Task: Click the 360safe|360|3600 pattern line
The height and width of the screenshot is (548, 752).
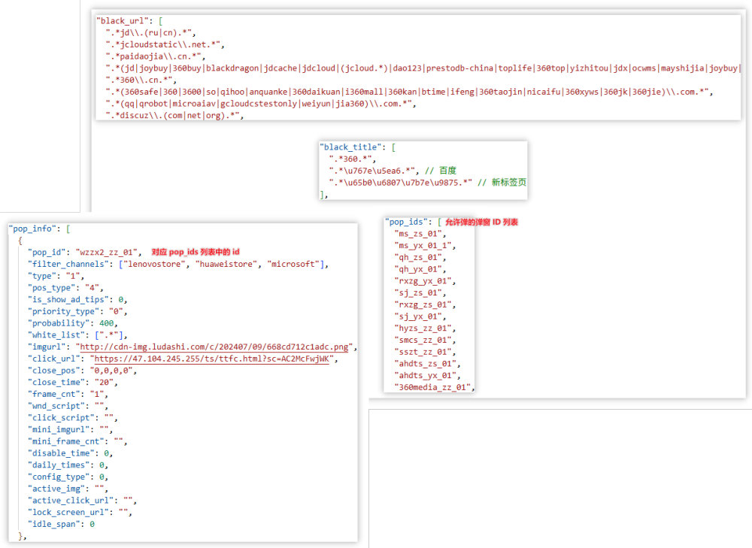Action: 408,92
